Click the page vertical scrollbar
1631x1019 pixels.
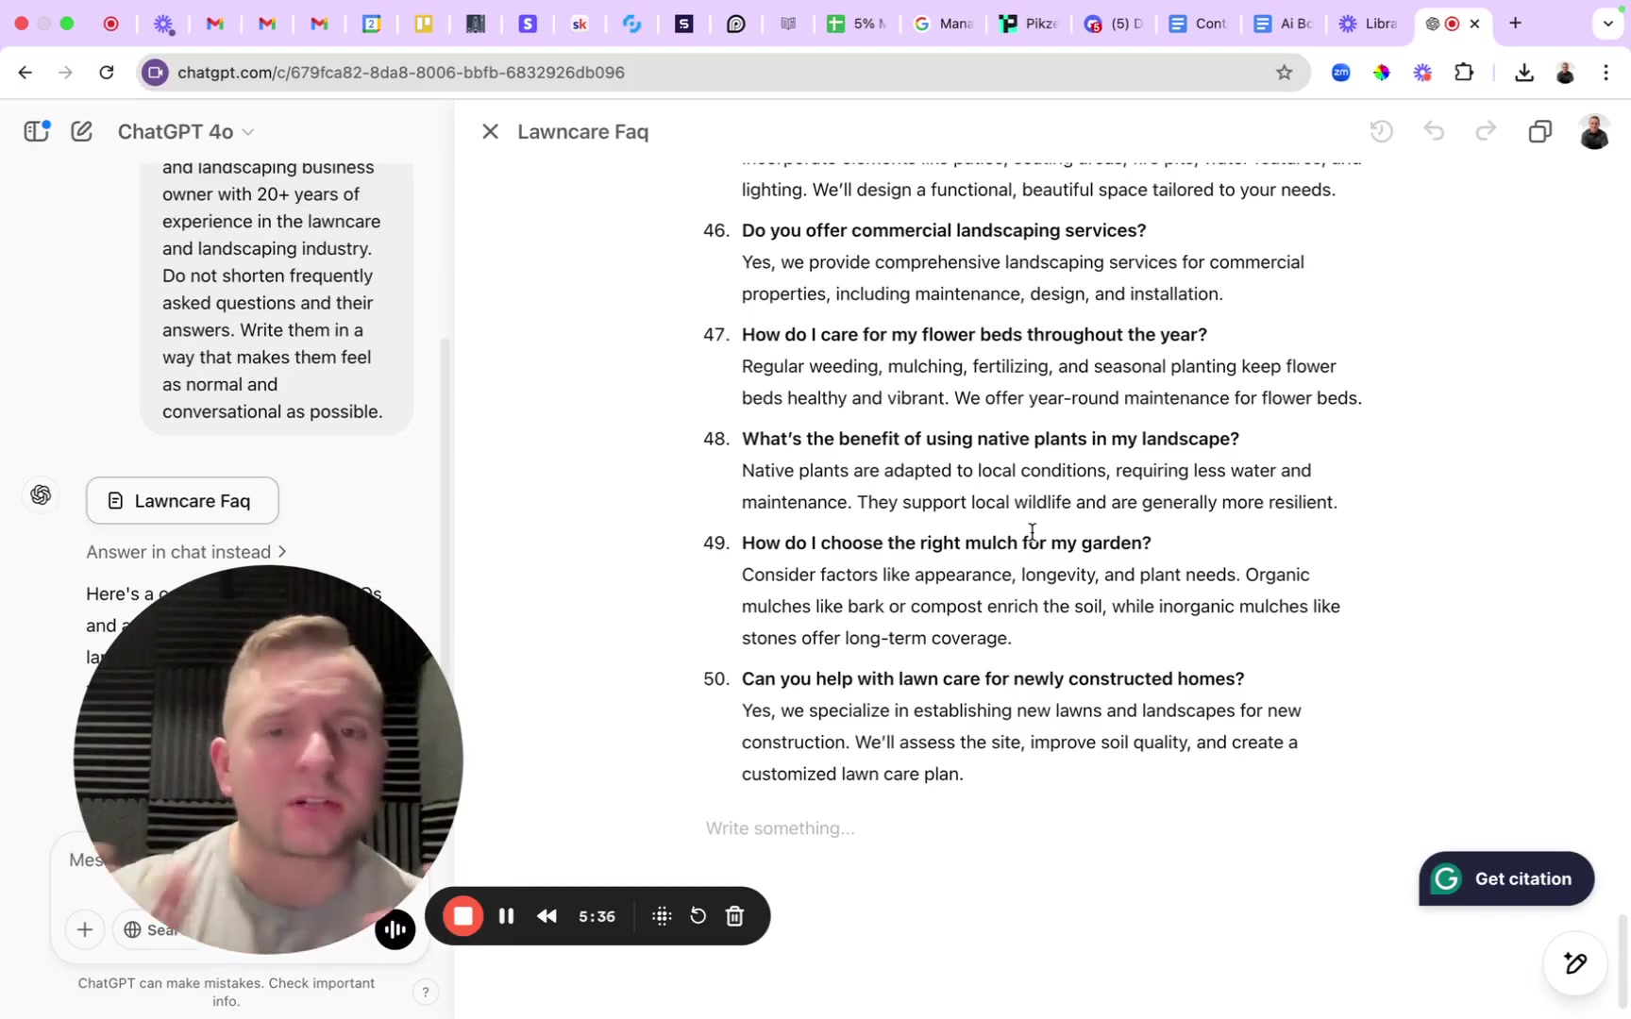click(1623, 962)
